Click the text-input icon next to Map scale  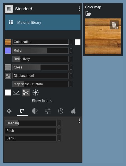point(71,84)
